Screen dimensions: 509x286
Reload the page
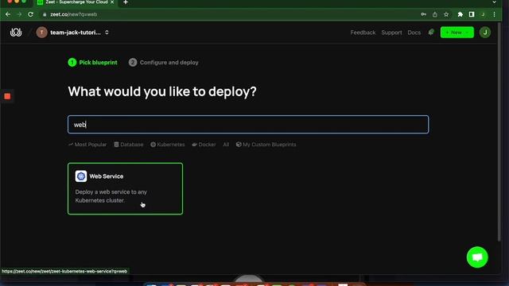[30, 14]
